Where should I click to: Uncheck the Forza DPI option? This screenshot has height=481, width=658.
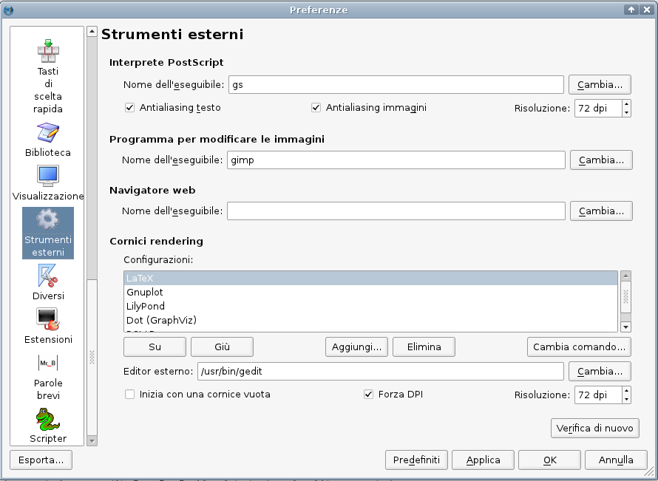point(369,395)
